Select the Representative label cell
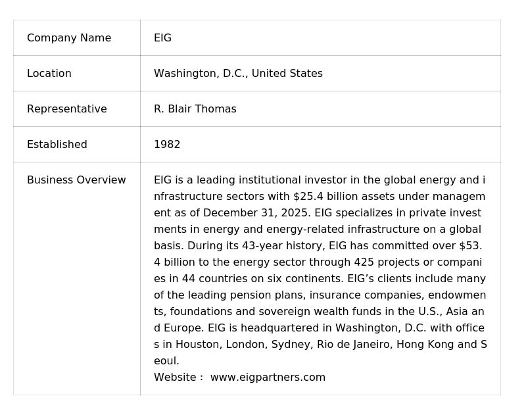 (66, 109)
